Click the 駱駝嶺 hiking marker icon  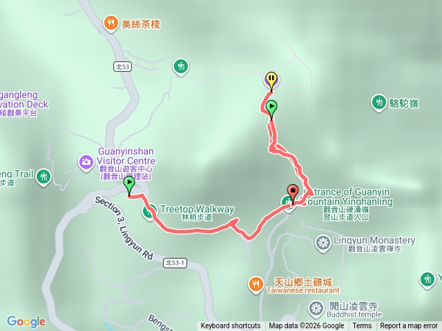[378, 103]
